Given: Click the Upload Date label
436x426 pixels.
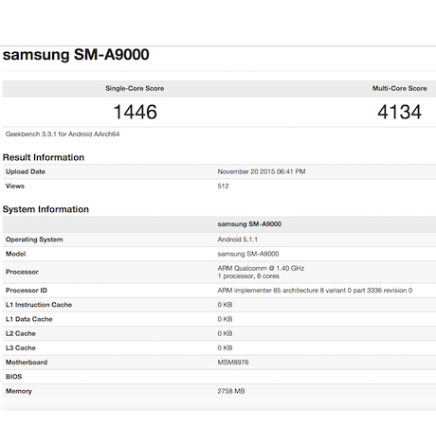Looking at the screenshot, I should (26, 171).
